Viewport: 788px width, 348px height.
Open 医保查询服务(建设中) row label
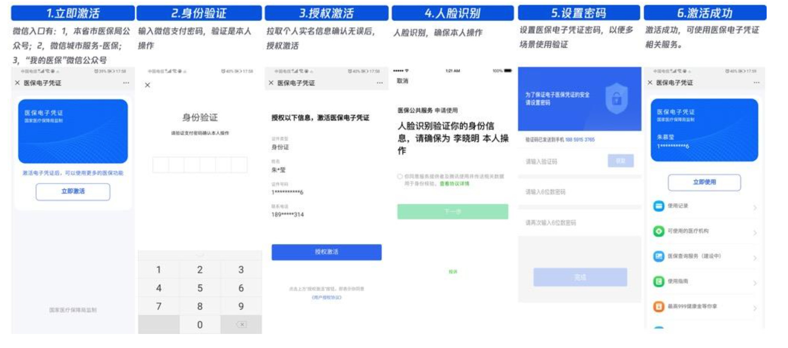pyautogui.click(x=694, y=256)
